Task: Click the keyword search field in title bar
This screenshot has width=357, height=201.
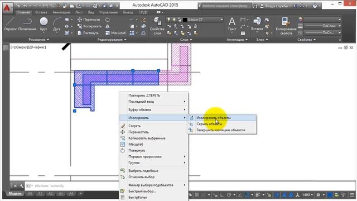Action: pyautogui.click(x=226, y=6)
